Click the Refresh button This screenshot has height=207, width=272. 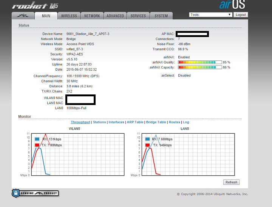pyautogui.click(x=232, y=182)
